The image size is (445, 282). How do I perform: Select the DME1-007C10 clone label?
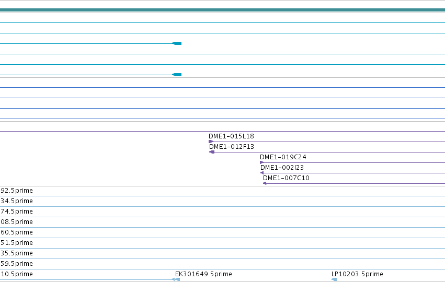coord(286,178)
